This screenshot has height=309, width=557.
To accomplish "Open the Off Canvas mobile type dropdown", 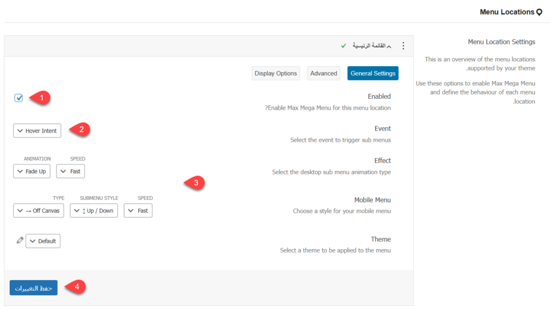I will [x=39, y=211].
